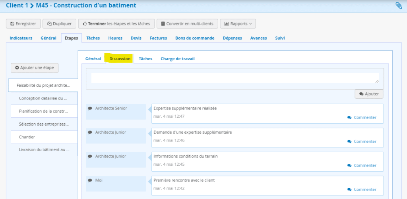Viewport: 407px width, 199px height.
Task: Comment on Expertise supplémentaire réalisée message
Action: [362, 117]
